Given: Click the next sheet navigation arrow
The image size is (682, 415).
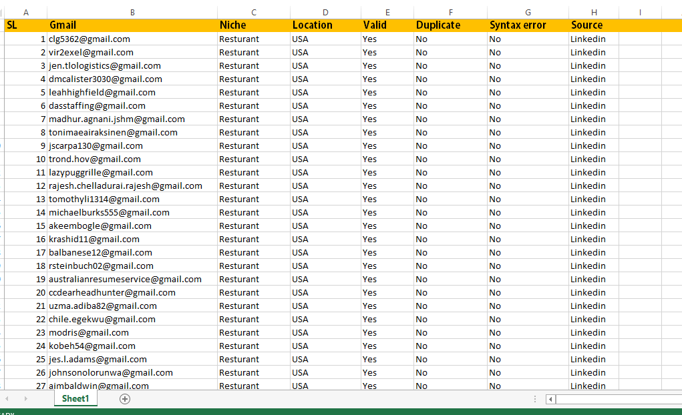Looking at the screenshot, I should point(26,399).
